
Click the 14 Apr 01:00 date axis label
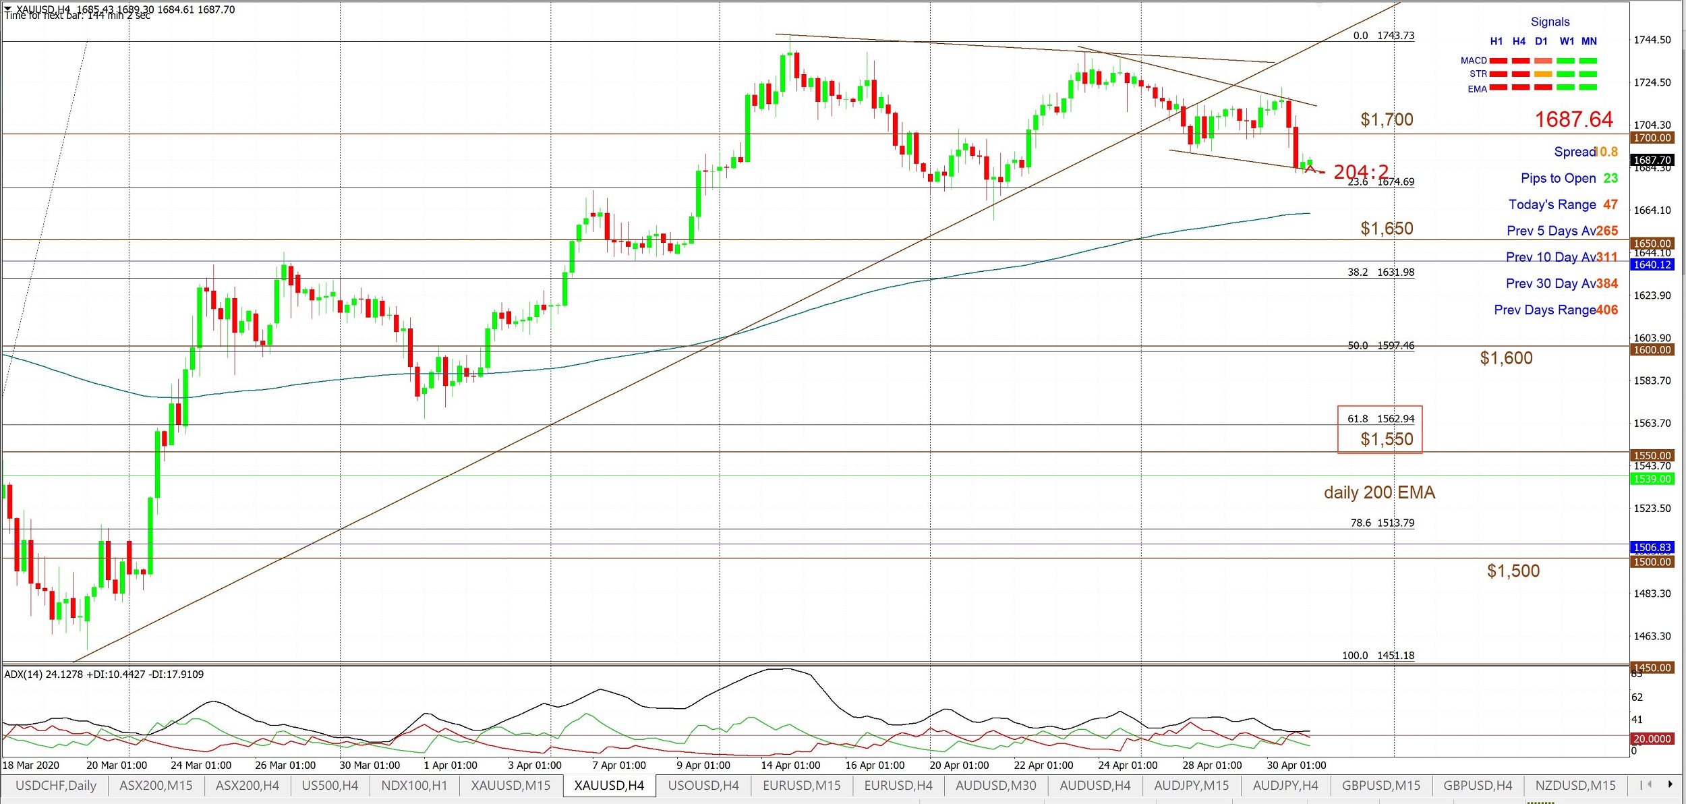pyautogui.click(x=790, y=766)
